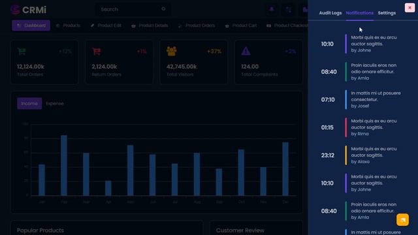Go to the Dashboard menu item
The width and height of the screenshot is (418, 235).
click(31, 25)
